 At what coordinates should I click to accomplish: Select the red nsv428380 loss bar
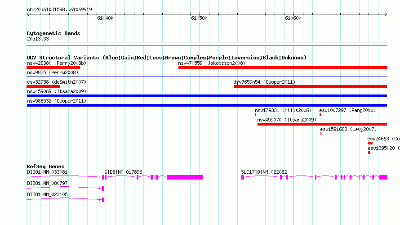pyautogui.click(x=53, y=67)
